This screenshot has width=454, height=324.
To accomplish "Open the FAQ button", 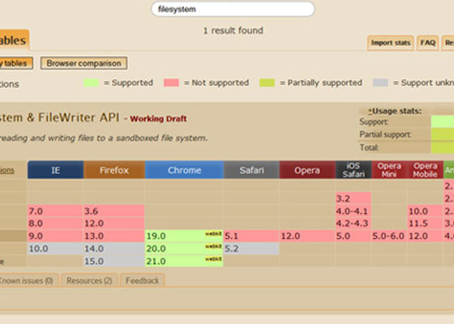I will pyautogui.click(x=428, y=43).
